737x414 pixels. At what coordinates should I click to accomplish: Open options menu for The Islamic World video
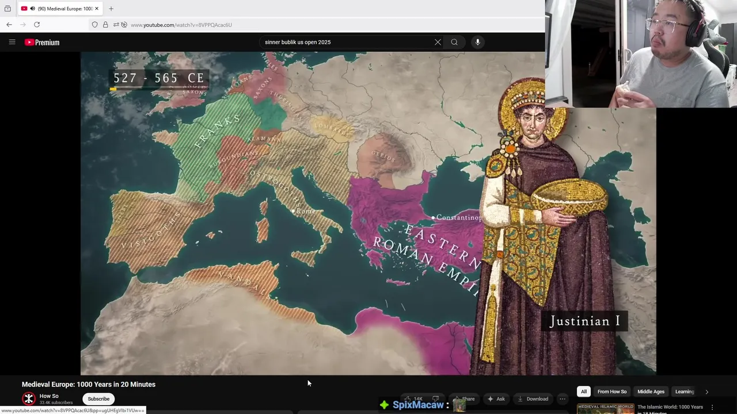(712, 408)
